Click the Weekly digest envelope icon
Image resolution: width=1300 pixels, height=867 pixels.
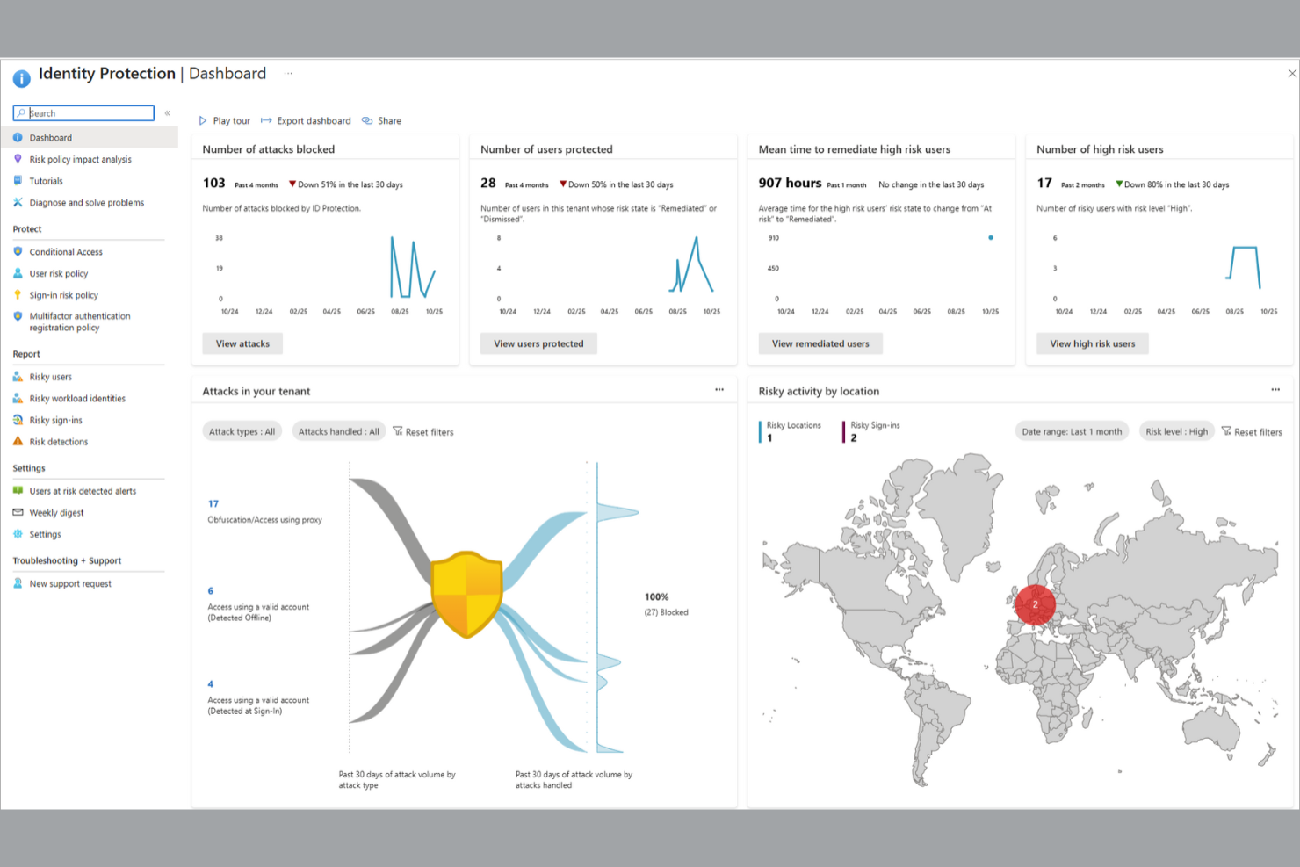click(x=18, y=512)
